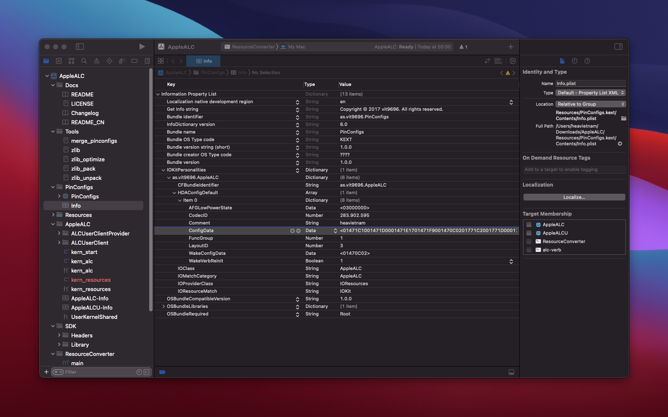Open the filter options menu
This screenshot has height=417, width=668.
(x=58, y=372)
